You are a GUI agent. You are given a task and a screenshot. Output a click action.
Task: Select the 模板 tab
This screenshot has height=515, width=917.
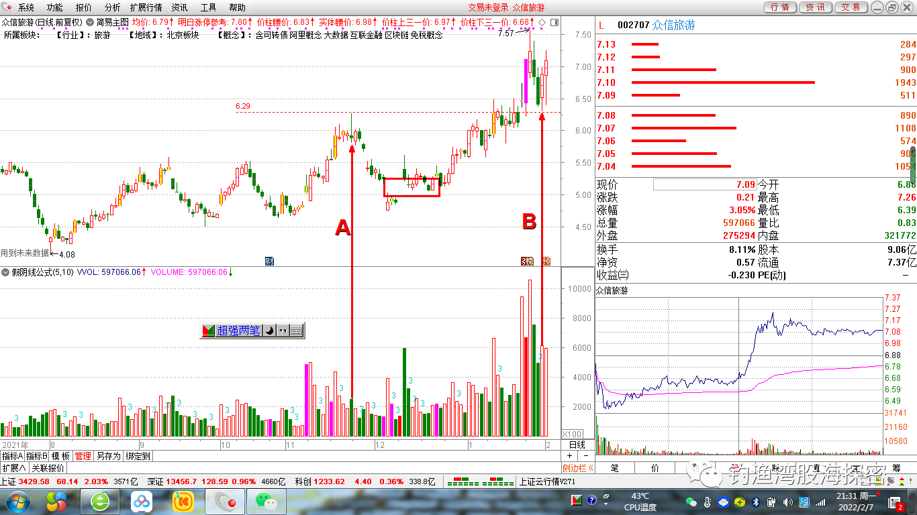[x=61, y=456]
